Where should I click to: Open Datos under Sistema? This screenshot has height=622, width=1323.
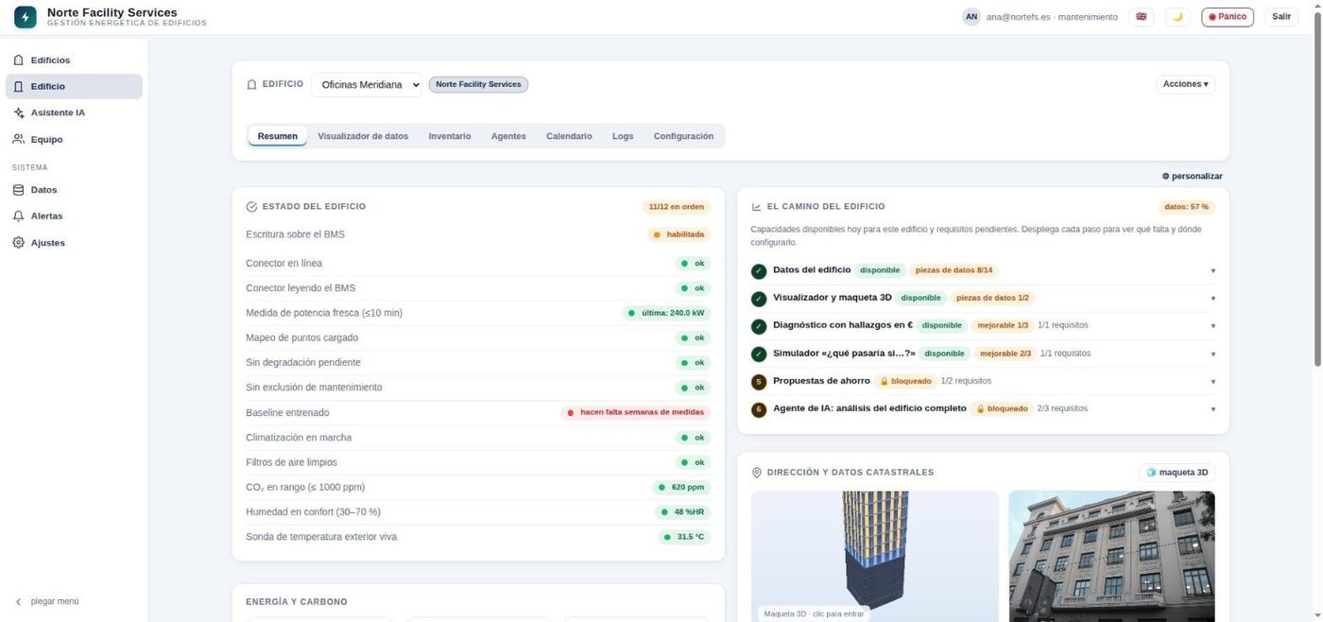coord(74,190)
